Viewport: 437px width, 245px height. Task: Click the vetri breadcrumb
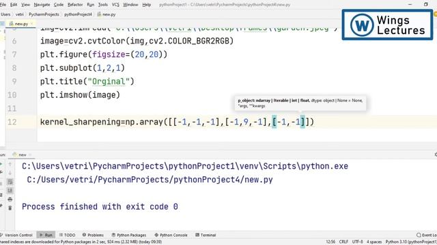point(20,14)
